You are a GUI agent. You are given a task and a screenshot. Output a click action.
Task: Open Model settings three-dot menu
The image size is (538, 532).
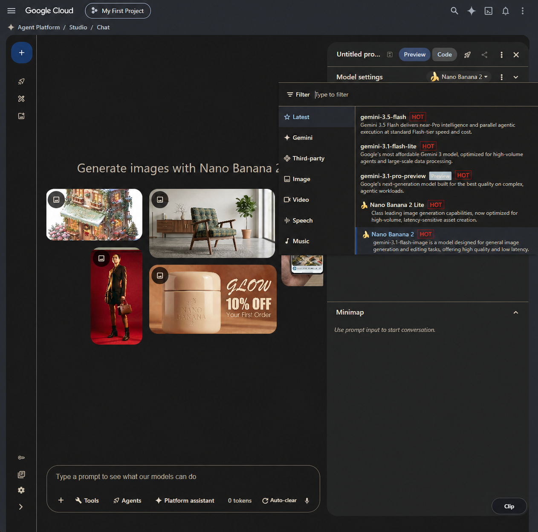point(502,77)
